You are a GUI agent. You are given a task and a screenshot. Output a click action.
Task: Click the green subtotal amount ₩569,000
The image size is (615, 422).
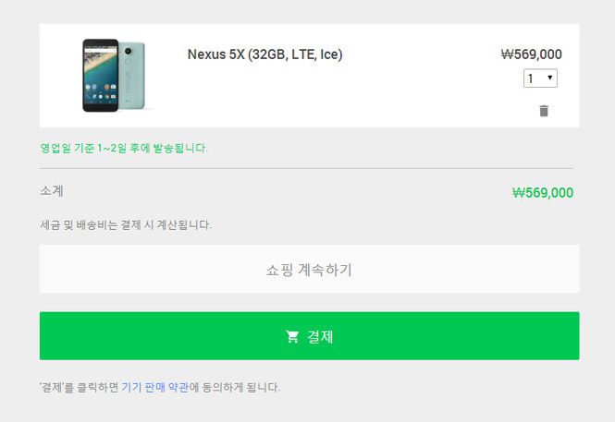[543, 193]
